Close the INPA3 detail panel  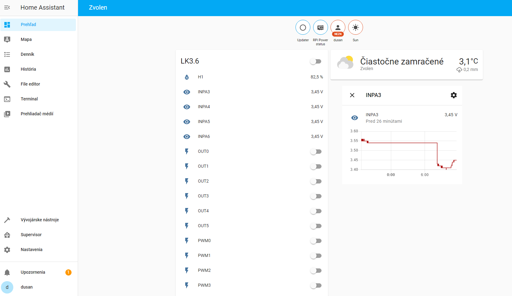click(352, 95)
